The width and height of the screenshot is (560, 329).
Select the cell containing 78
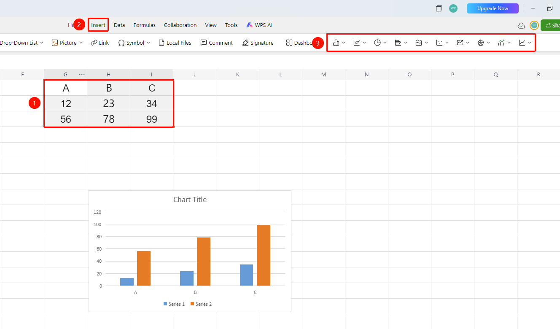coord(109,119)
